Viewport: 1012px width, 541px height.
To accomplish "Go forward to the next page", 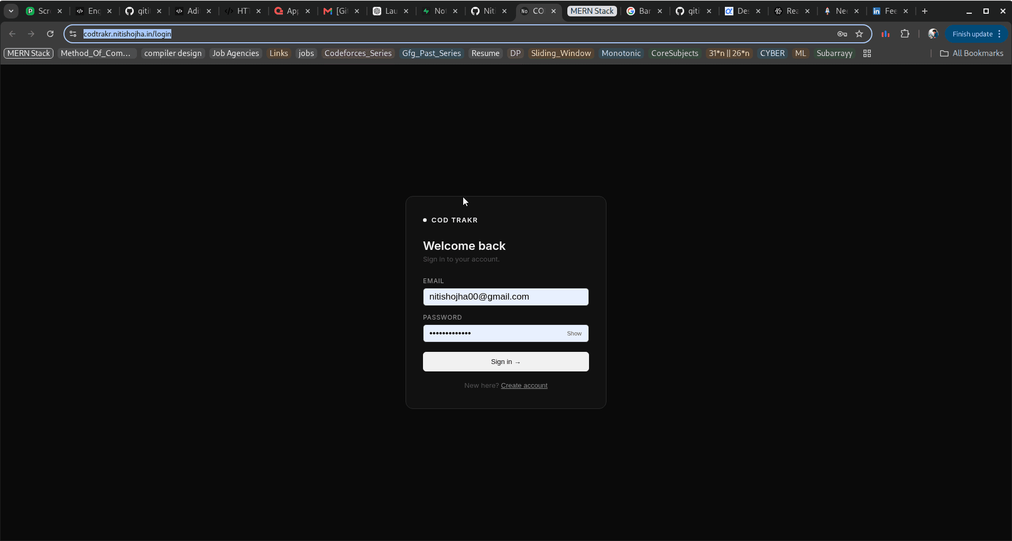I will tap(31, 34).
